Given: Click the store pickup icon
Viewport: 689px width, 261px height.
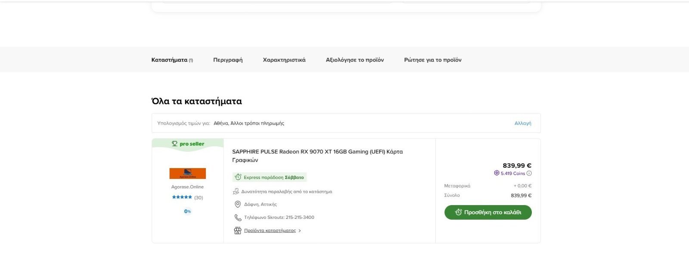Looking at the screenshot, I should click(236, 191).
